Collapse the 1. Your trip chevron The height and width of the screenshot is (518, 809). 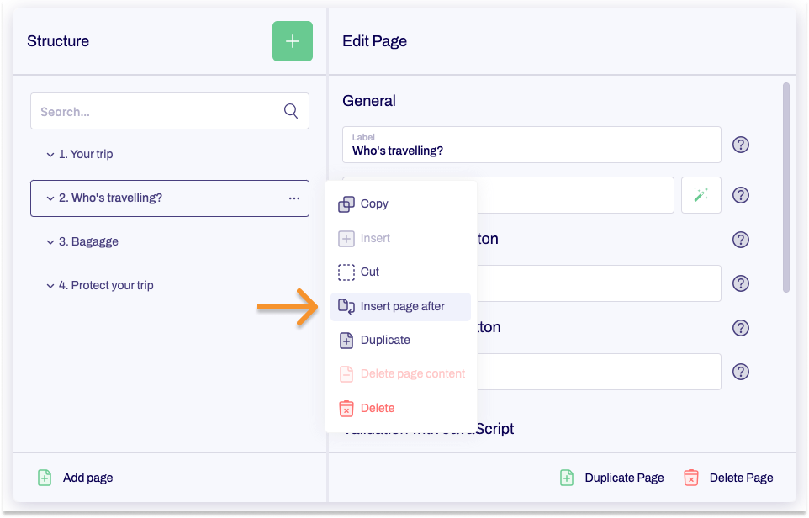50,155
